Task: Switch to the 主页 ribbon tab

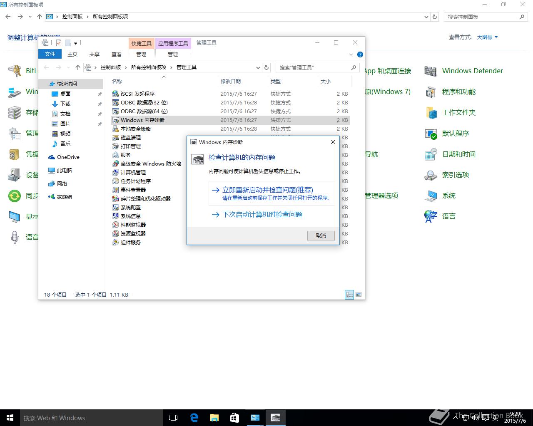Action: click(x=72, y=54)
